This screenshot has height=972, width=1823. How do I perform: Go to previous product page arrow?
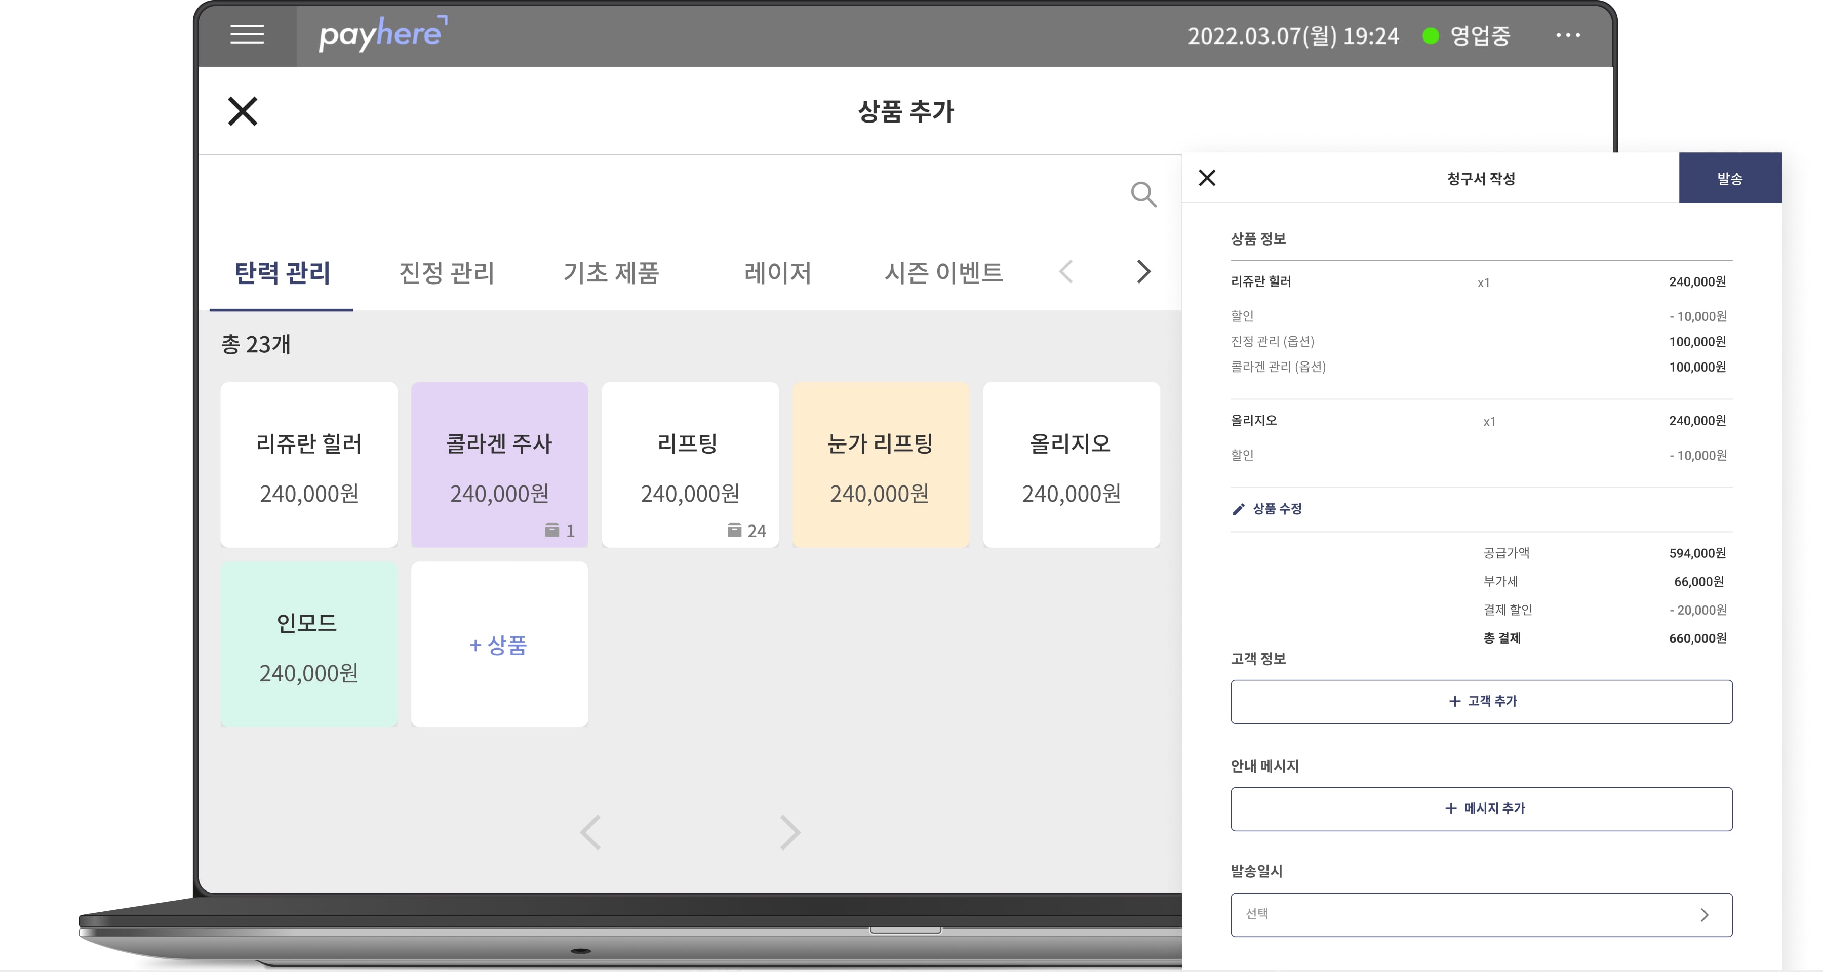(x=591, y=833)
